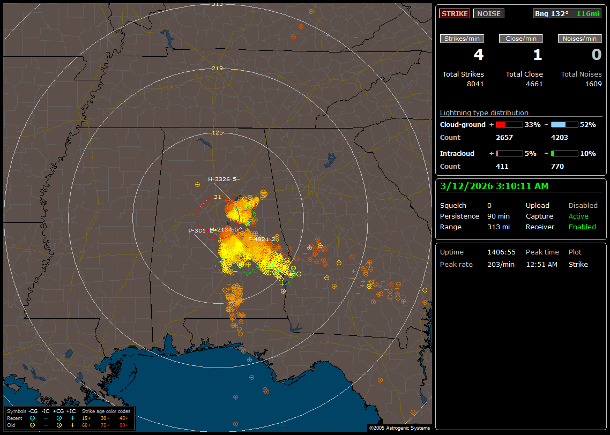The width and height of the screenshot is (610, 435).
Task: Click the recent +IC cyan plus symbol
Action: [x=72, y=418]
